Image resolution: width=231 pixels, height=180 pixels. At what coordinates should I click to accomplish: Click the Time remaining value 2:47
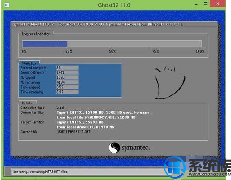(x=67, y=92)
